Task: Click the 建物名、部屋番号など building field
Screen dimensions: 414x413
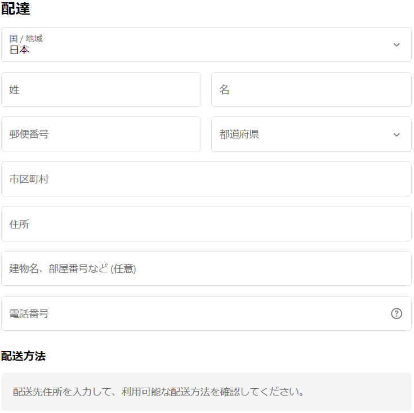Action: (x=206, y=268)
